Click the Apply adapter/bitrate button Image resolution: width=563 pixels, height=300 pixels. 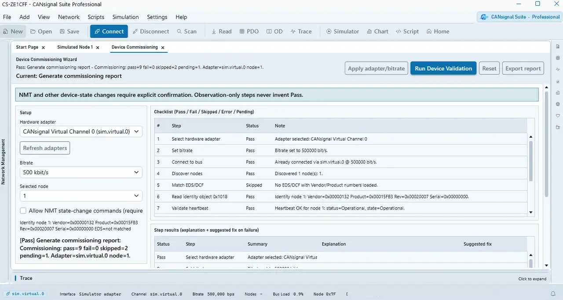point(376,68)
